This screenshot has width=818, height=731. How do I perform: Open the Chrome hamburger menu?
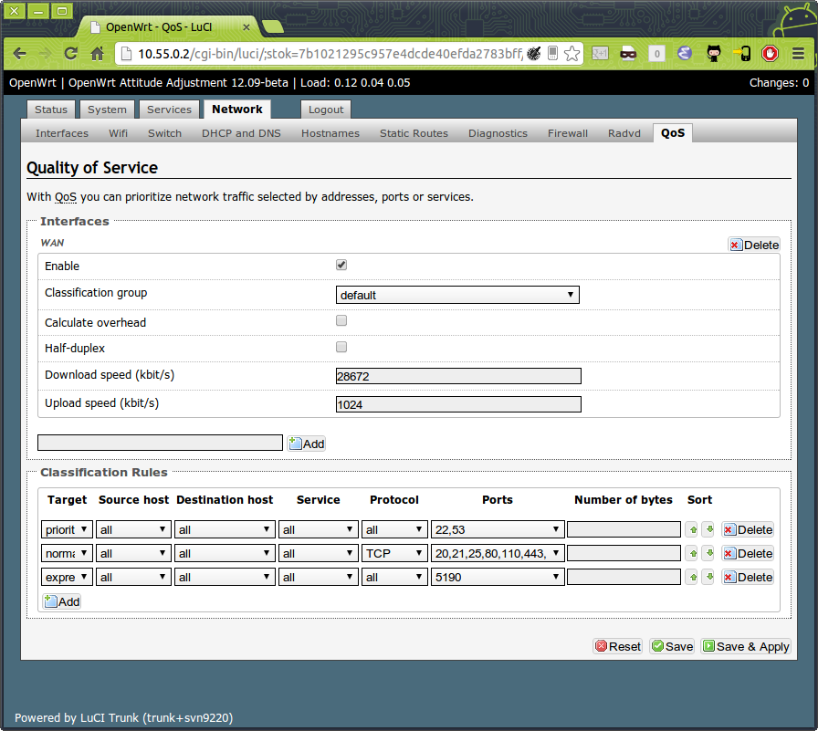pyautogui.click(x=798, y=53)
